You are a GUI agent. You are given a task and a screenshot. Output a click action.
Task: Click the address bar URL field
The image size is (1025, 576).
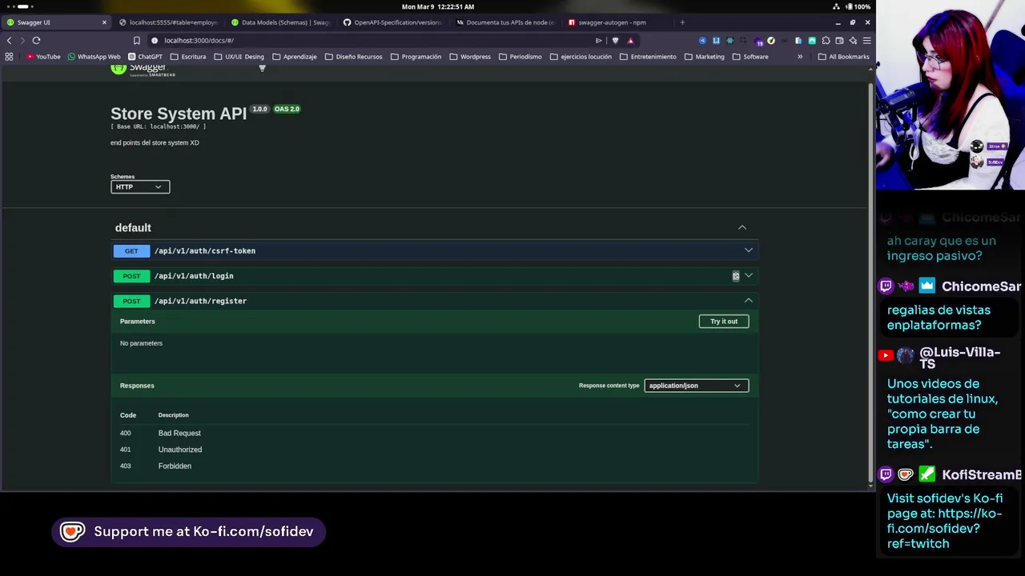point(368,40)
